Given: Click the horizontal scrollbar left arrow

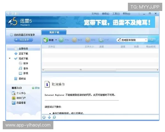Looking at the screenshot, I should pos(43,70).
